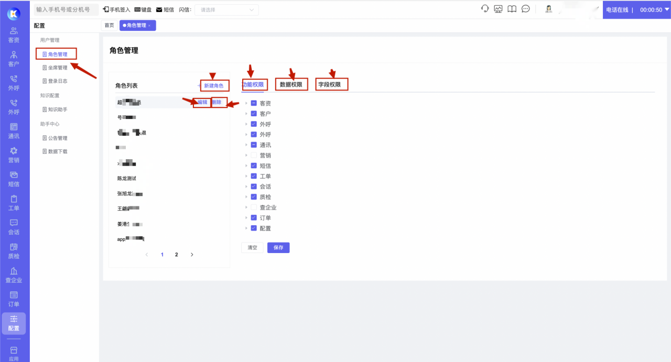Image resolution: width=671 pixels, height=362 pixels.
Task: Open the 键盘 dial pad in the toolbar
Action: click(x=143, y=9)
